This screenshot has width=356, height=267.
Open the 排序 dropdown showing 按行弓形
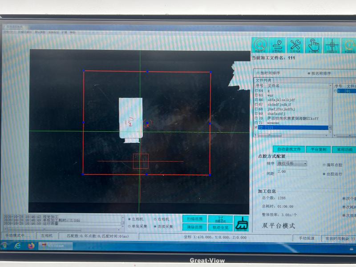(292, 163)
